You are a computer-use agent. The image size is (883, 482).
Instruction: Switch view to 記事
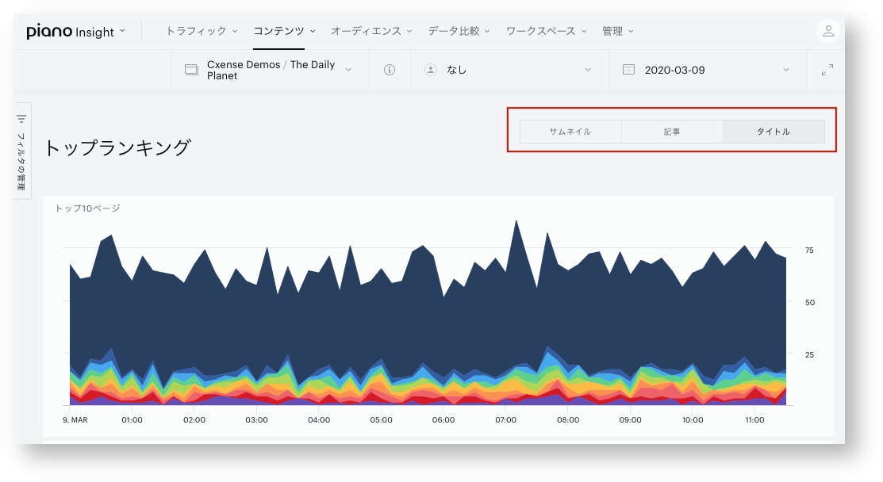672,132
